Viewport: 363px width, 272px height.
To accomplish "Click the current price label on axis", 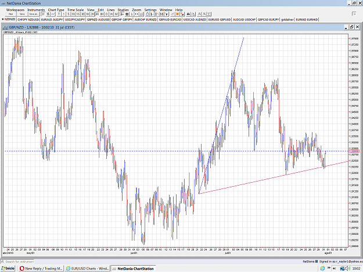I will 354,151.
